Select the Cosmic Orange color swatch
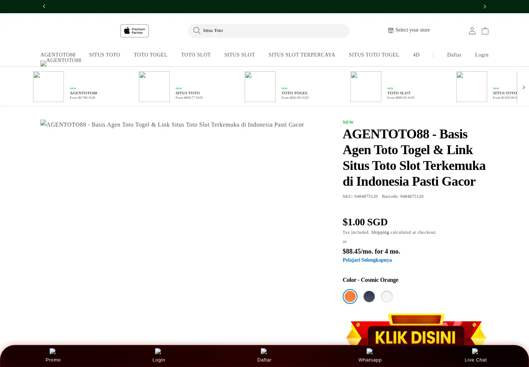Screen dimensions: 529x367 350,297
